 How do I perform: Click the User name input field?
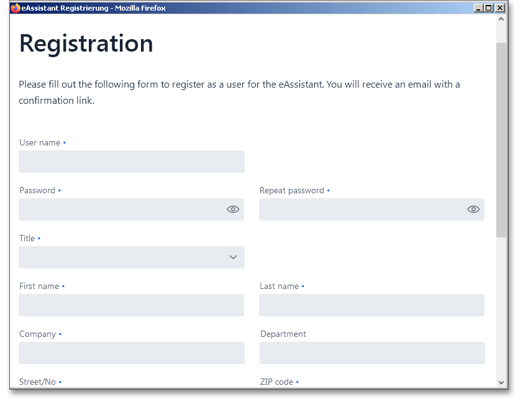click(131, 162)
